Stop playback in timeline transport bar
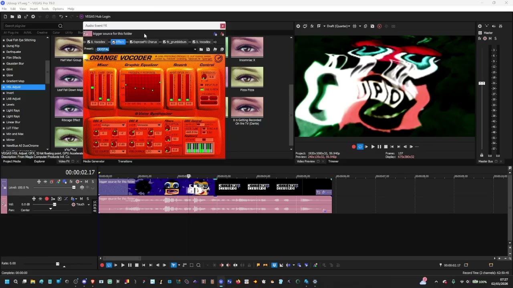This screenshot has width=513, height=288. (x=137, y=265)
